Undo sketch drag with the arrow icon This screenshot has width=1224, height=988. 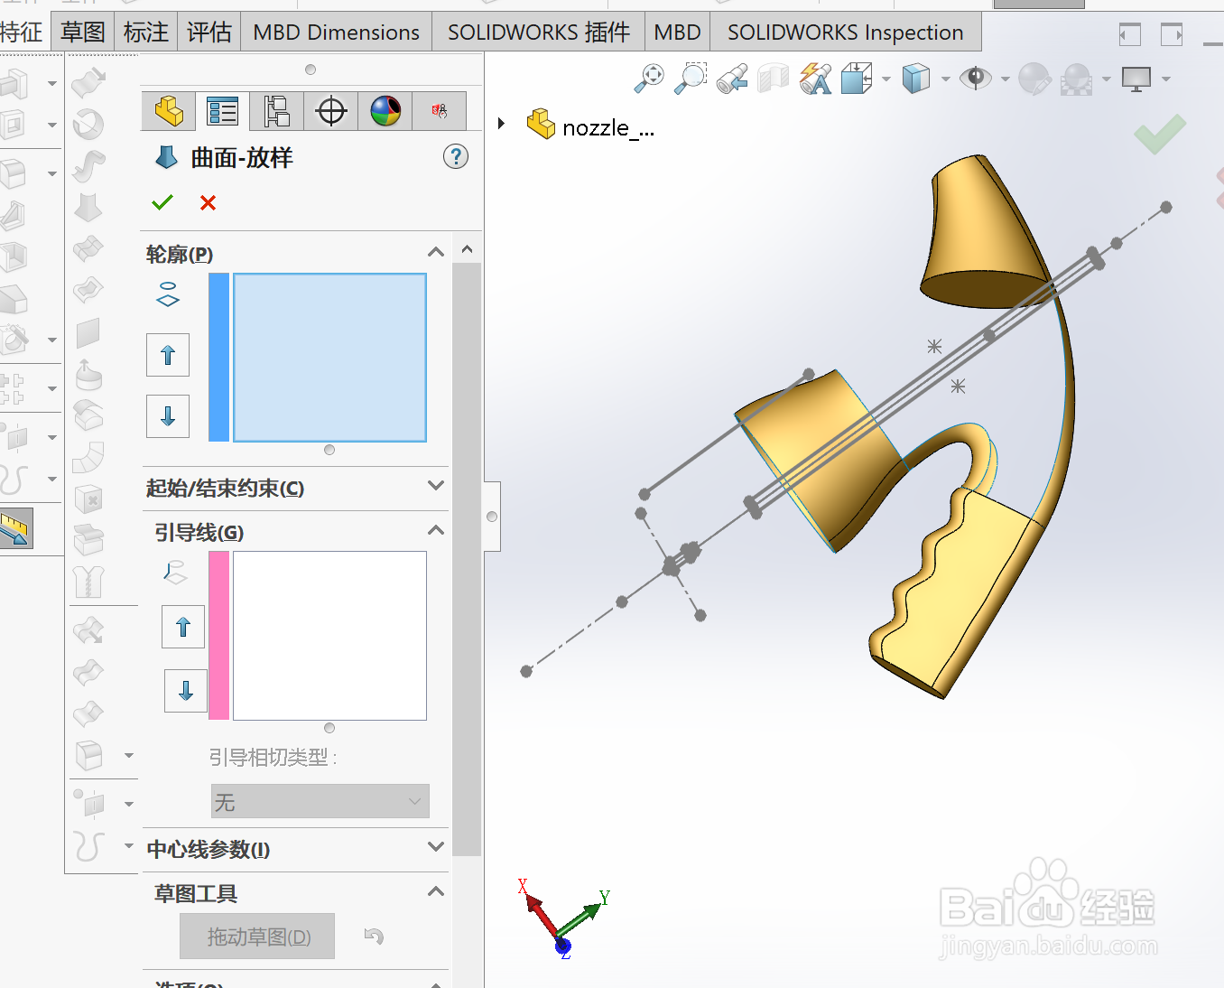point(375,937)
